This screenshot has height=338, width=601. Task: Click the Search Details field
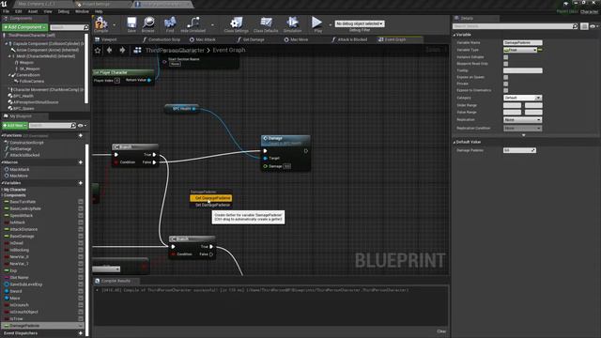coord(512,26)
